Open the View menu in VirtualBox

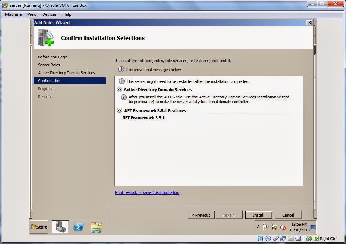[32, 14]
